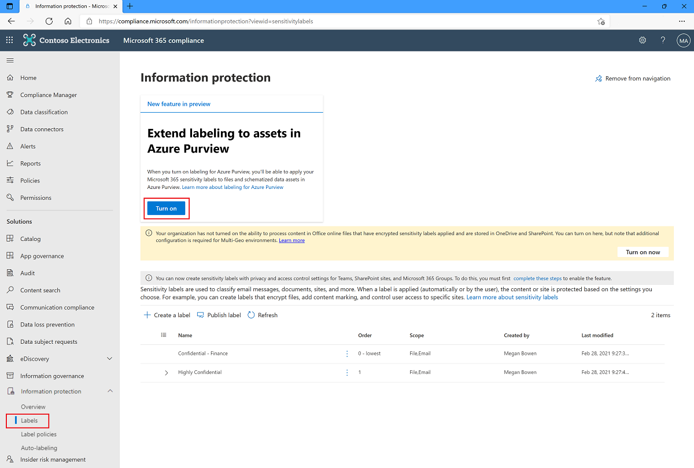This screenshot has height=468, width=694.
Task: Click the browser refresh icon
Action: (49, 21)
